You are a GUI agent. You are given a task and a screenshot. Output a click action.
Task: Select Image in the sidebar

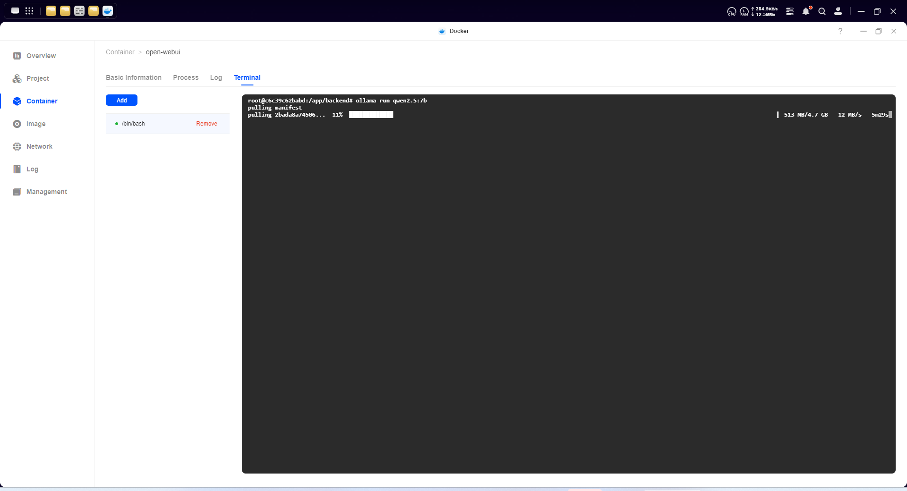pos(36,124)
